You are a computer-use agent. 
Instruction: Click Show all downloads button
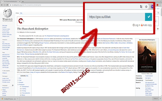155,98
